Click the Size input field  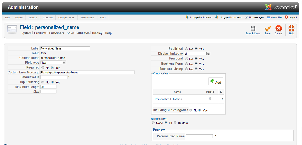coord(48,92)
